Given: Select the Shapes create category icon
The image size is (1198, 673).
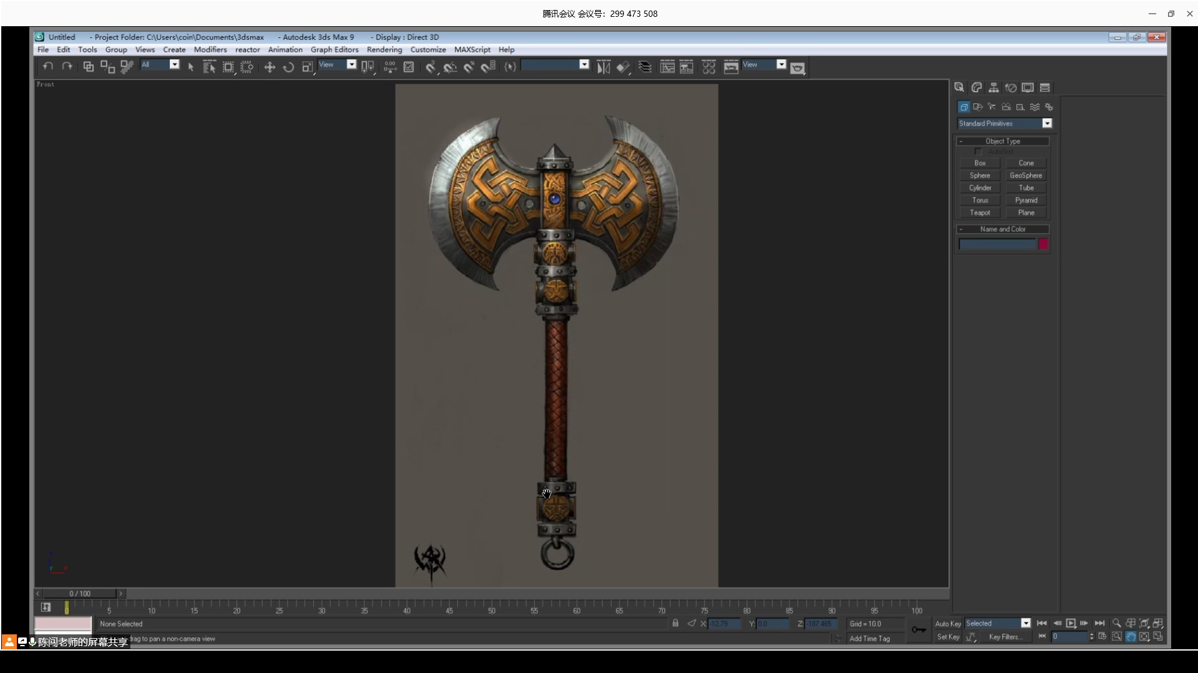Looking at the screenshot, I should tap(978, 107).
